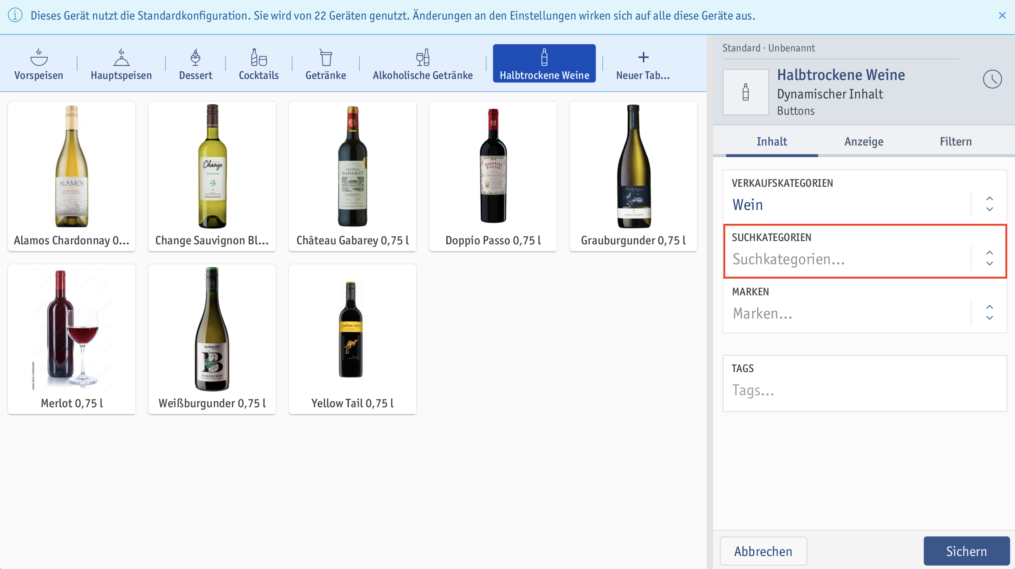Select the Grauburgunder 0,75 l tile

[x=633, y=176]
